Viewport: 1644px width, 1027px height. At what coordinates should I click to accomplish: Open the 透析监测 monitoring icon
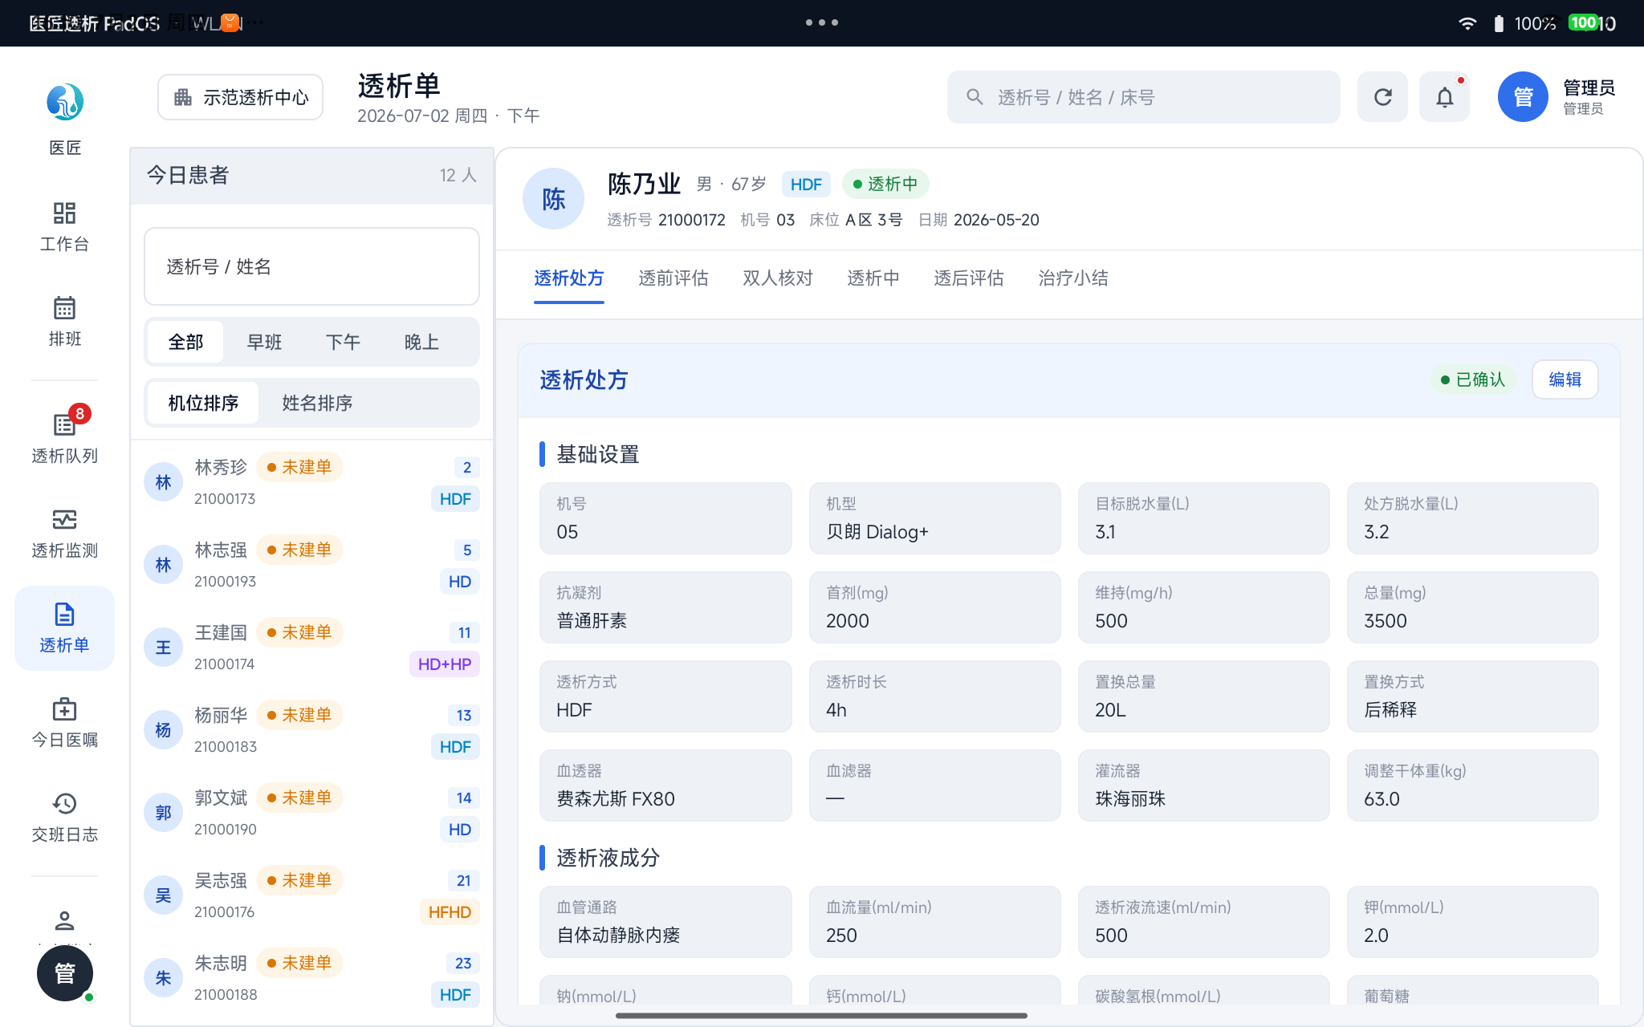(64, 520)
